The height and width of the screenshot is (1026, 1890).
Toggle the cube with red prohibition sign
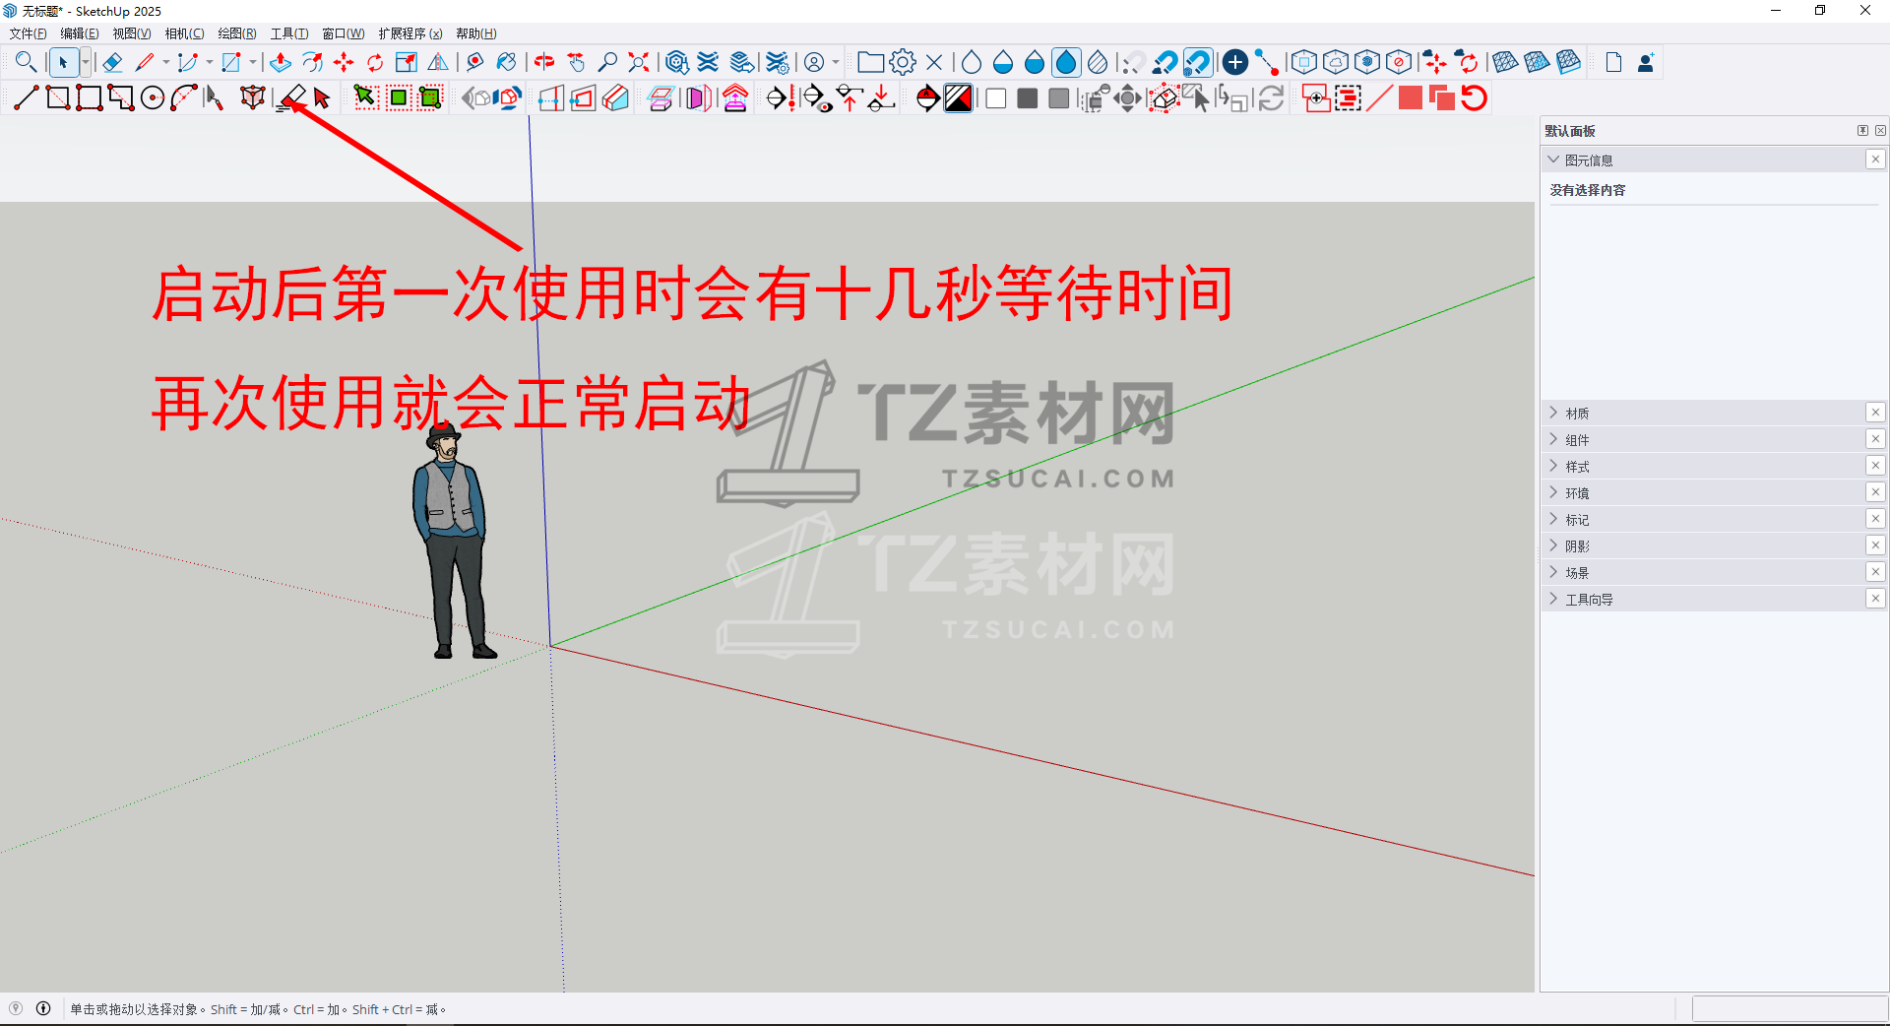pos(1399,63)
